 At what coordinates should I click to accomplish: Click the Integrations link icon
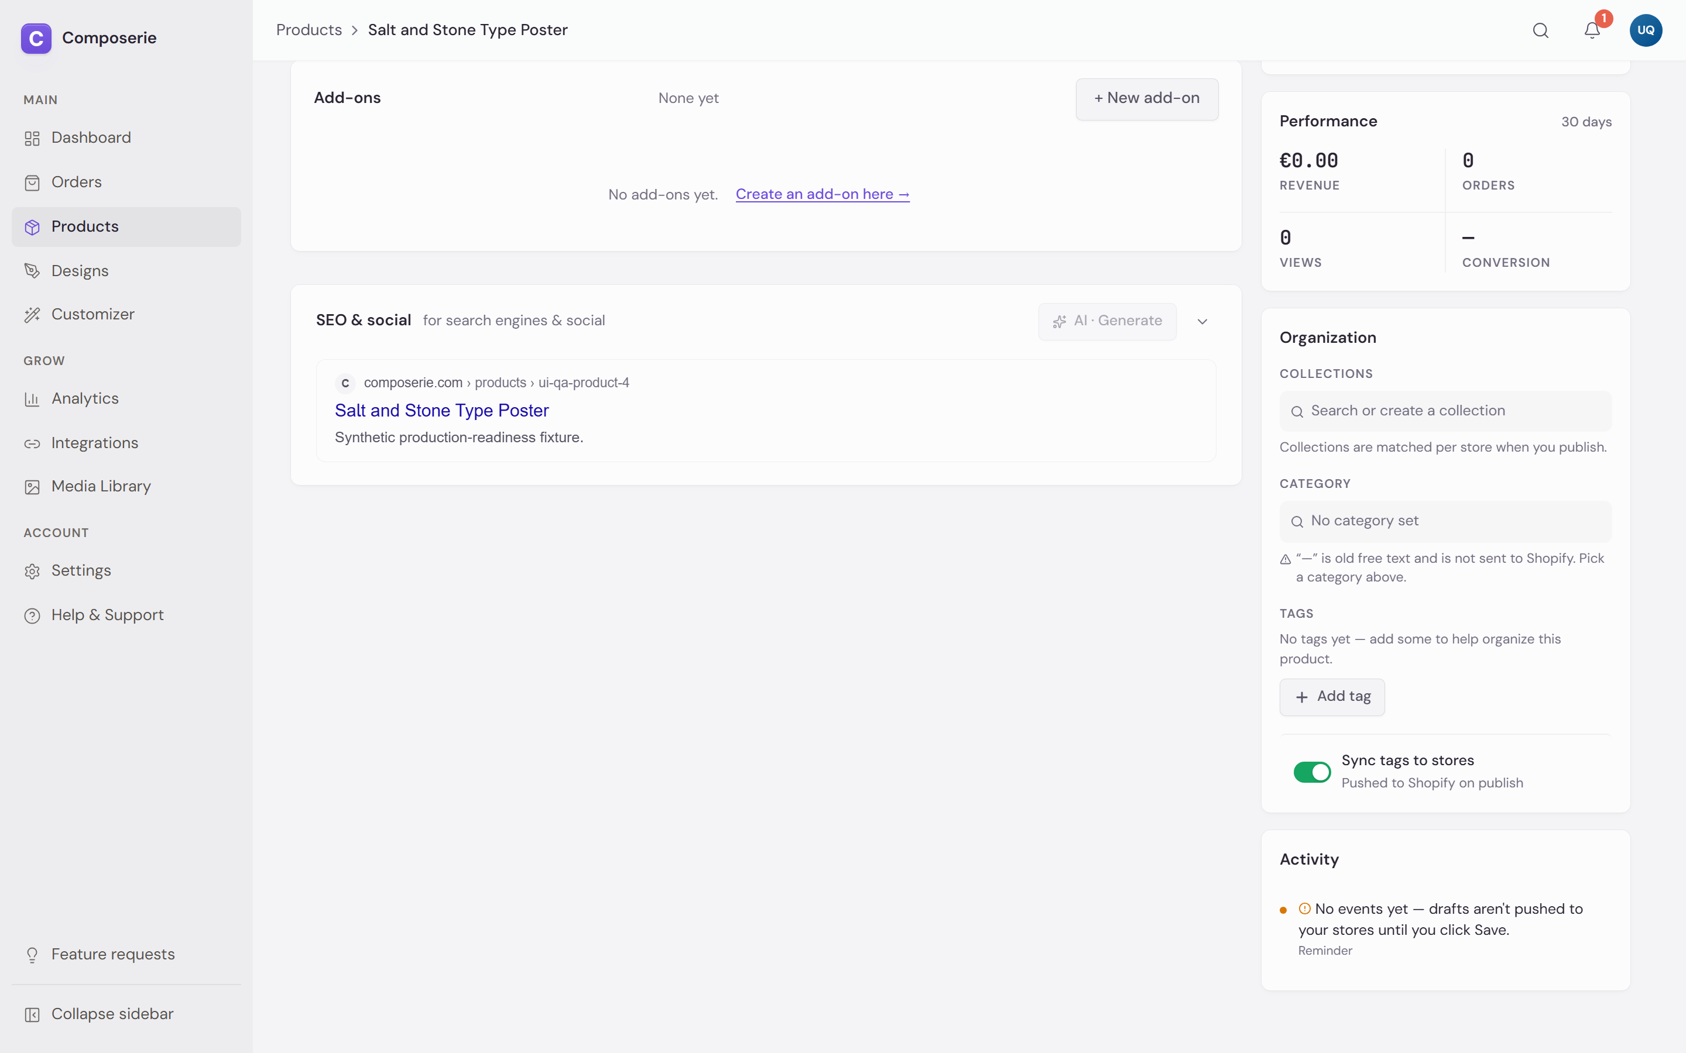tap(32, 443)
